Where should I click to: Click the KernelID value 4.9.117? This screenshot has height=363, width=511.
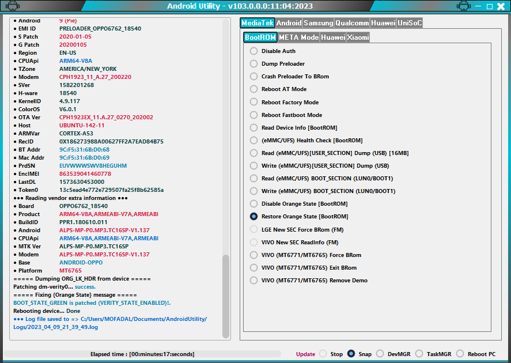(69, 101)
